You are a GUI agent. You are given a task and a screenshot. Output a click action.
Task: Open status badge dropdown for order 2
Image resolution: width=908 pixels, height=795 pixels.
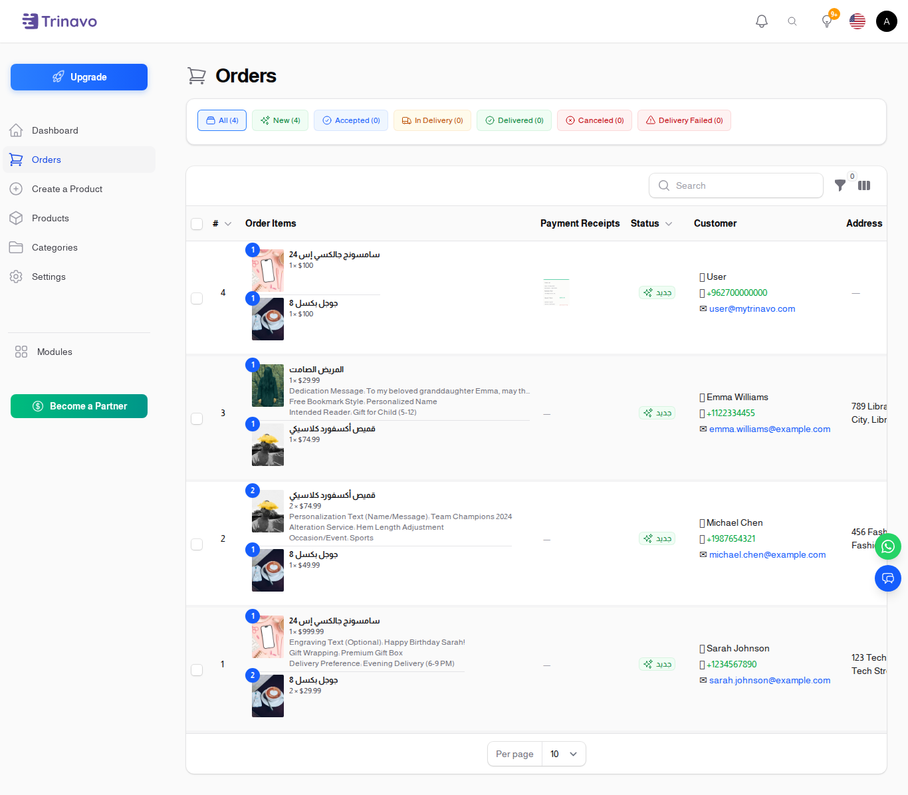pyautogui.click(x=657, y=538)
